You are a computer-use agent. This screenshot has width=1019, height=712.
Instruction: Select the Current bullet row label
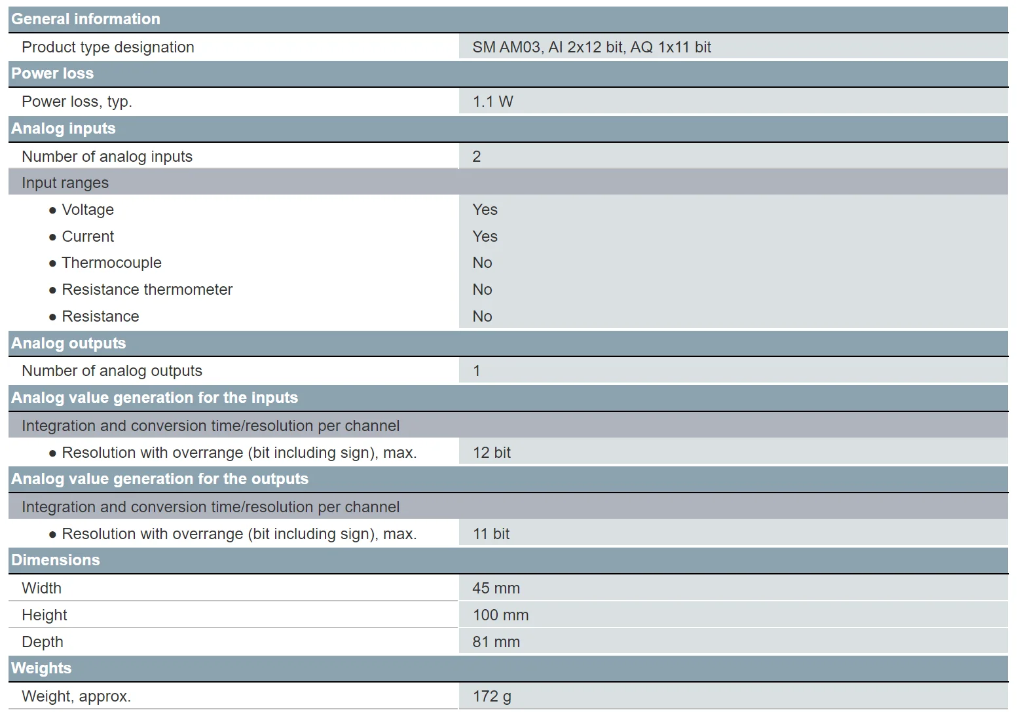click(x=88, y=236)
